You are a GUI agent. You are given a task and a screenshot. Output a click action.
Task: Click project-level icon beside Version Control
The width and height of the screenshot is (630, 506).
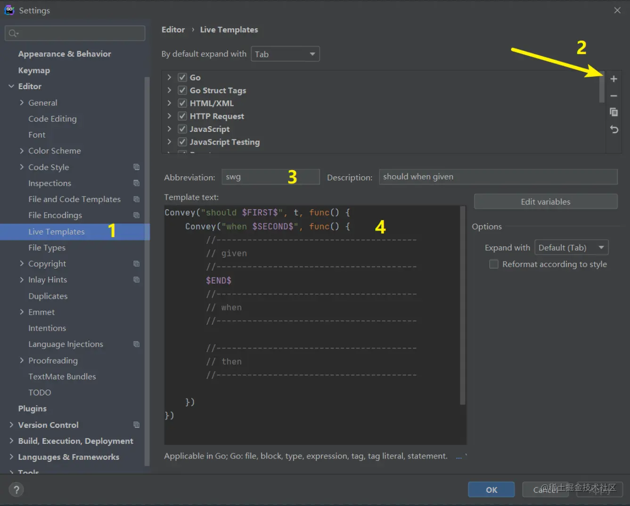(x=137, y=424)
